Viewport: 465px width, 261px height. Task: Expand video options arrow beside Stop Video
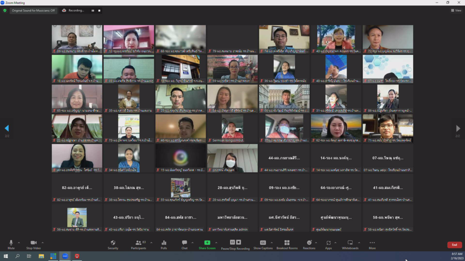coord(43,243)
